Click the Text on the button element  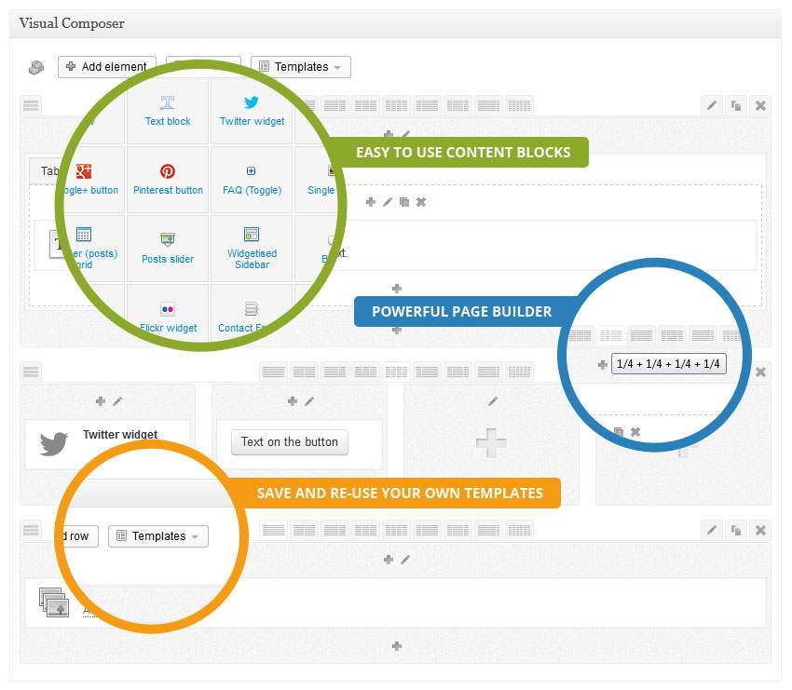pos(289,442)
